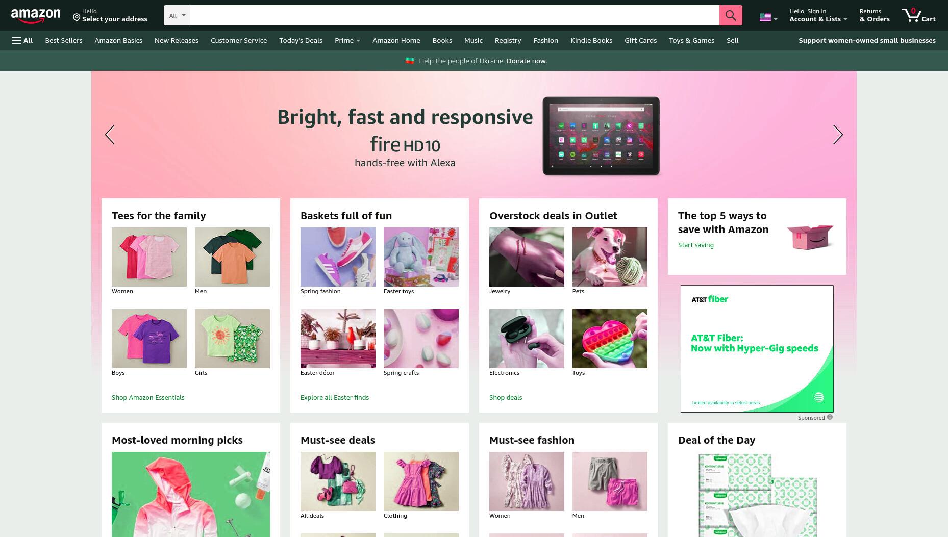Open Men shorts thumbnail under Must-see fashion

(610, 481)
